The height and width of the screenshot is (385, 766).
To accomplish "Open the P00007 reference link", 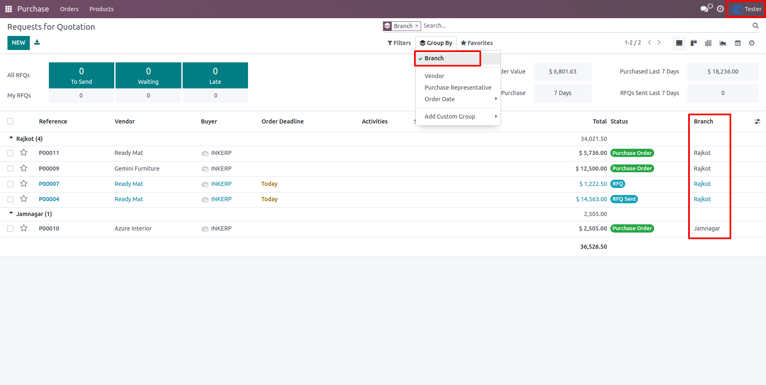I will click(49, 184).
